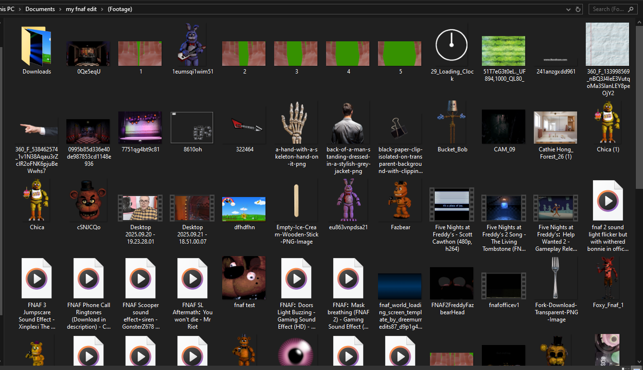
Task: Select the image file named 3
Action: [x=296, y=53]
